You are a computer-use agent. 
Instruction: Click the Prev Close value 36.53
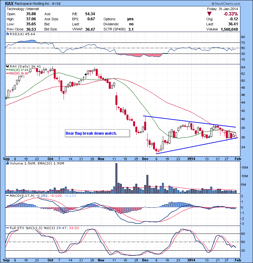pos(31,29)
